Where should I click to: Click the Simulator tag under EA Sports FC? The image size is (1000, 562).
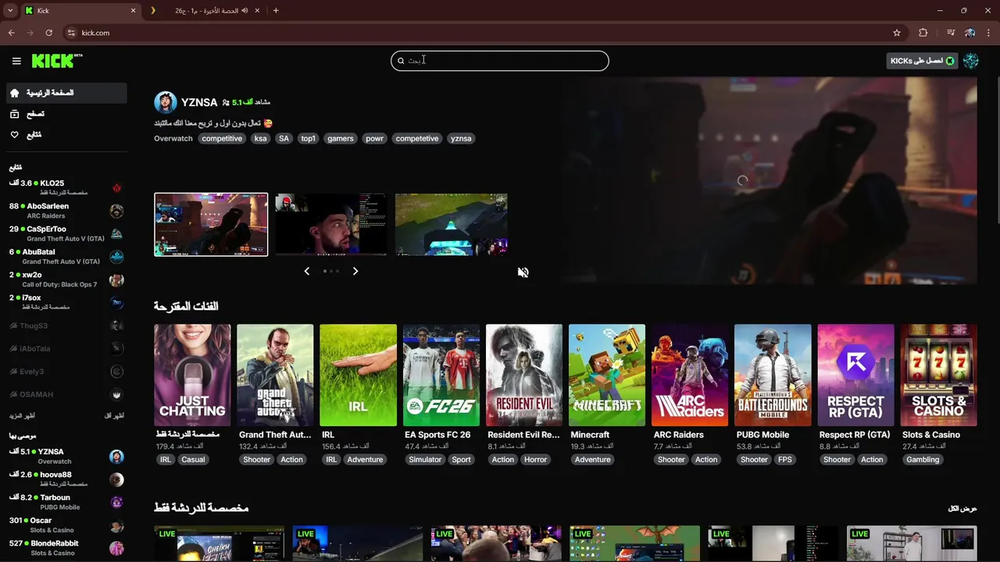425,460
